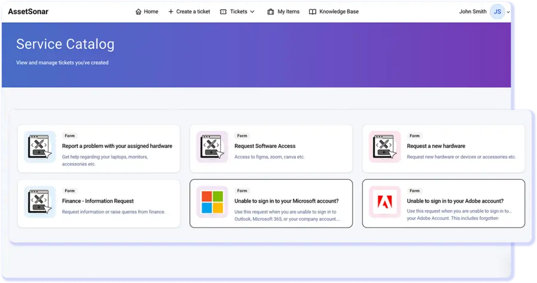Click the Microsoft logo icon

[x=212, y=202]
